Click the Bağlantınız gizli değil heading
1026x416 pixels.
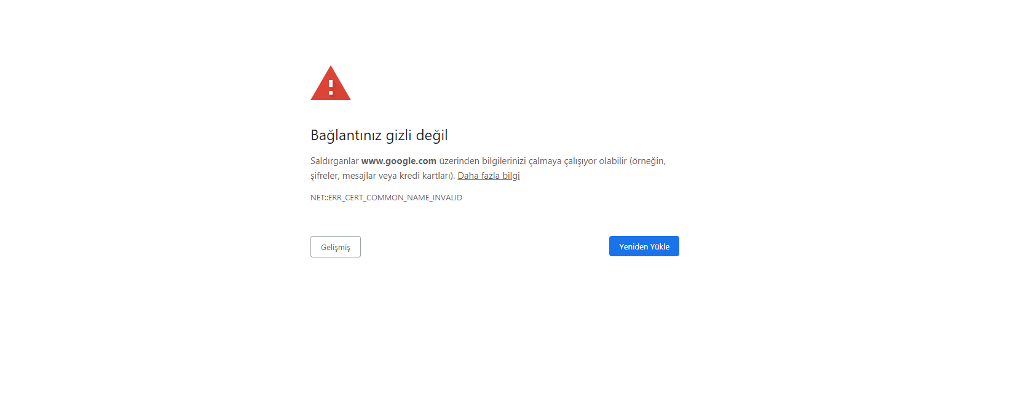[379, 135]
